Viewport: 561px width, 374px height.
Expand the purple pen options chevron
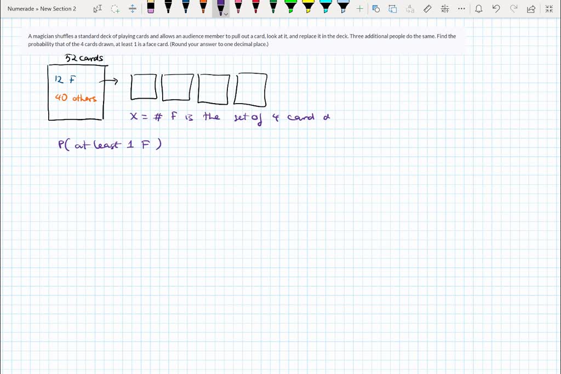tap(226, 14)
